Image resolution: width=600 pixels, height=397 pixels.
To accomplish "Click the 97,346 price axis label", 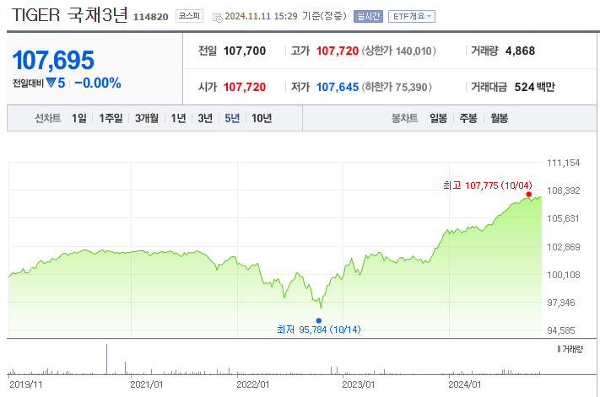I will click(561, 303).
